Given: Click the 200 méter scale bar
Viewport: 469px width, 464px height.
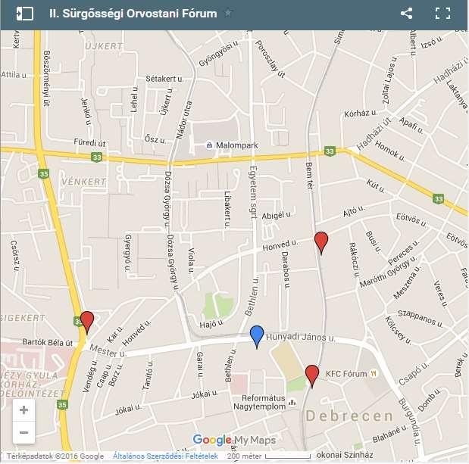Looking at the screenshot, I should [x=287, y=456].
